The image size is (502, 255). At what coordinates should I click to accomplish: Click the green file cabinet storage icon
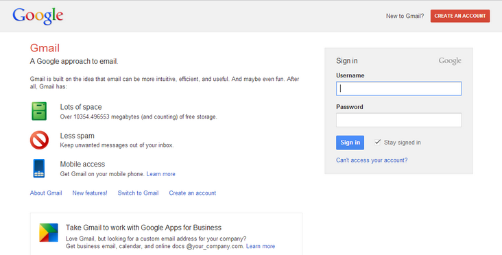pyautogui.click(x=39, y=111)
